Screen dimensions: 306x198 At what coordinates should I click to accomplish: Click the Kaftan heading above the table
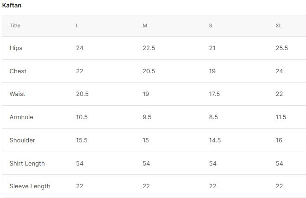coord(12,6)
